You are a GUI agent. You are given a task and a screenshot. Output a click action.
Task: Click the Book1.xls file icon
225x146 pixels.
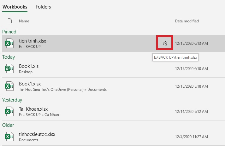point(9,68)
